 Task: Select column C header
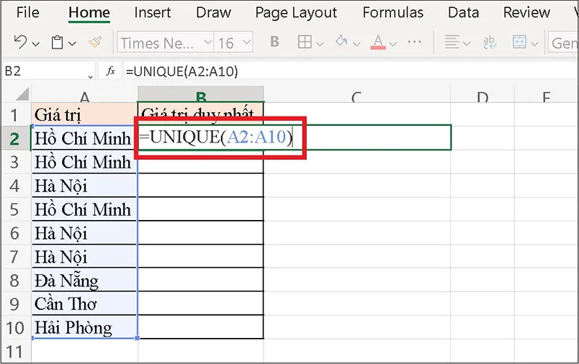click(357, 95)
